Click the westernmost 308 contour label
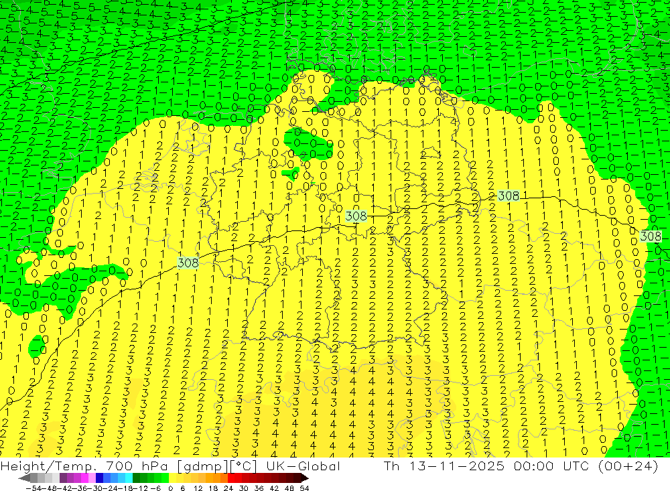Screen dimensions: 670x491 pyautogui.click(x=188, y=263)
